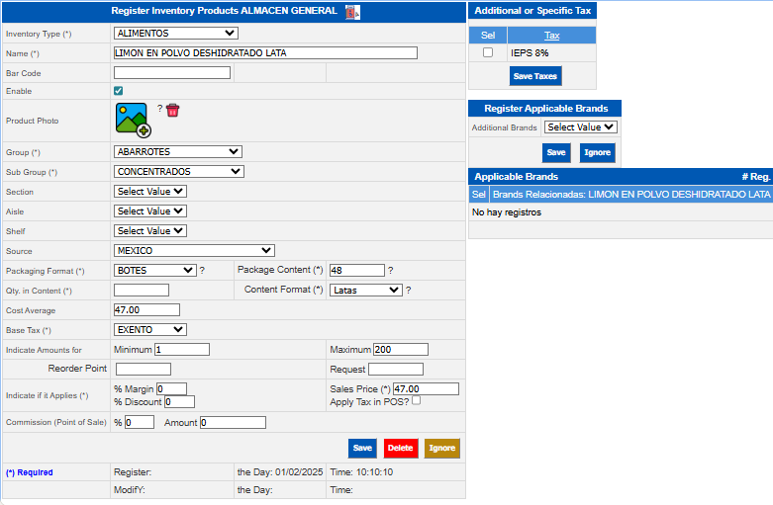Click help mark beside Packaging Format dropdown

coord(202,271)
